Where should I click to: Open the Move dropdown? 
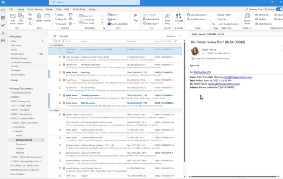113,15
